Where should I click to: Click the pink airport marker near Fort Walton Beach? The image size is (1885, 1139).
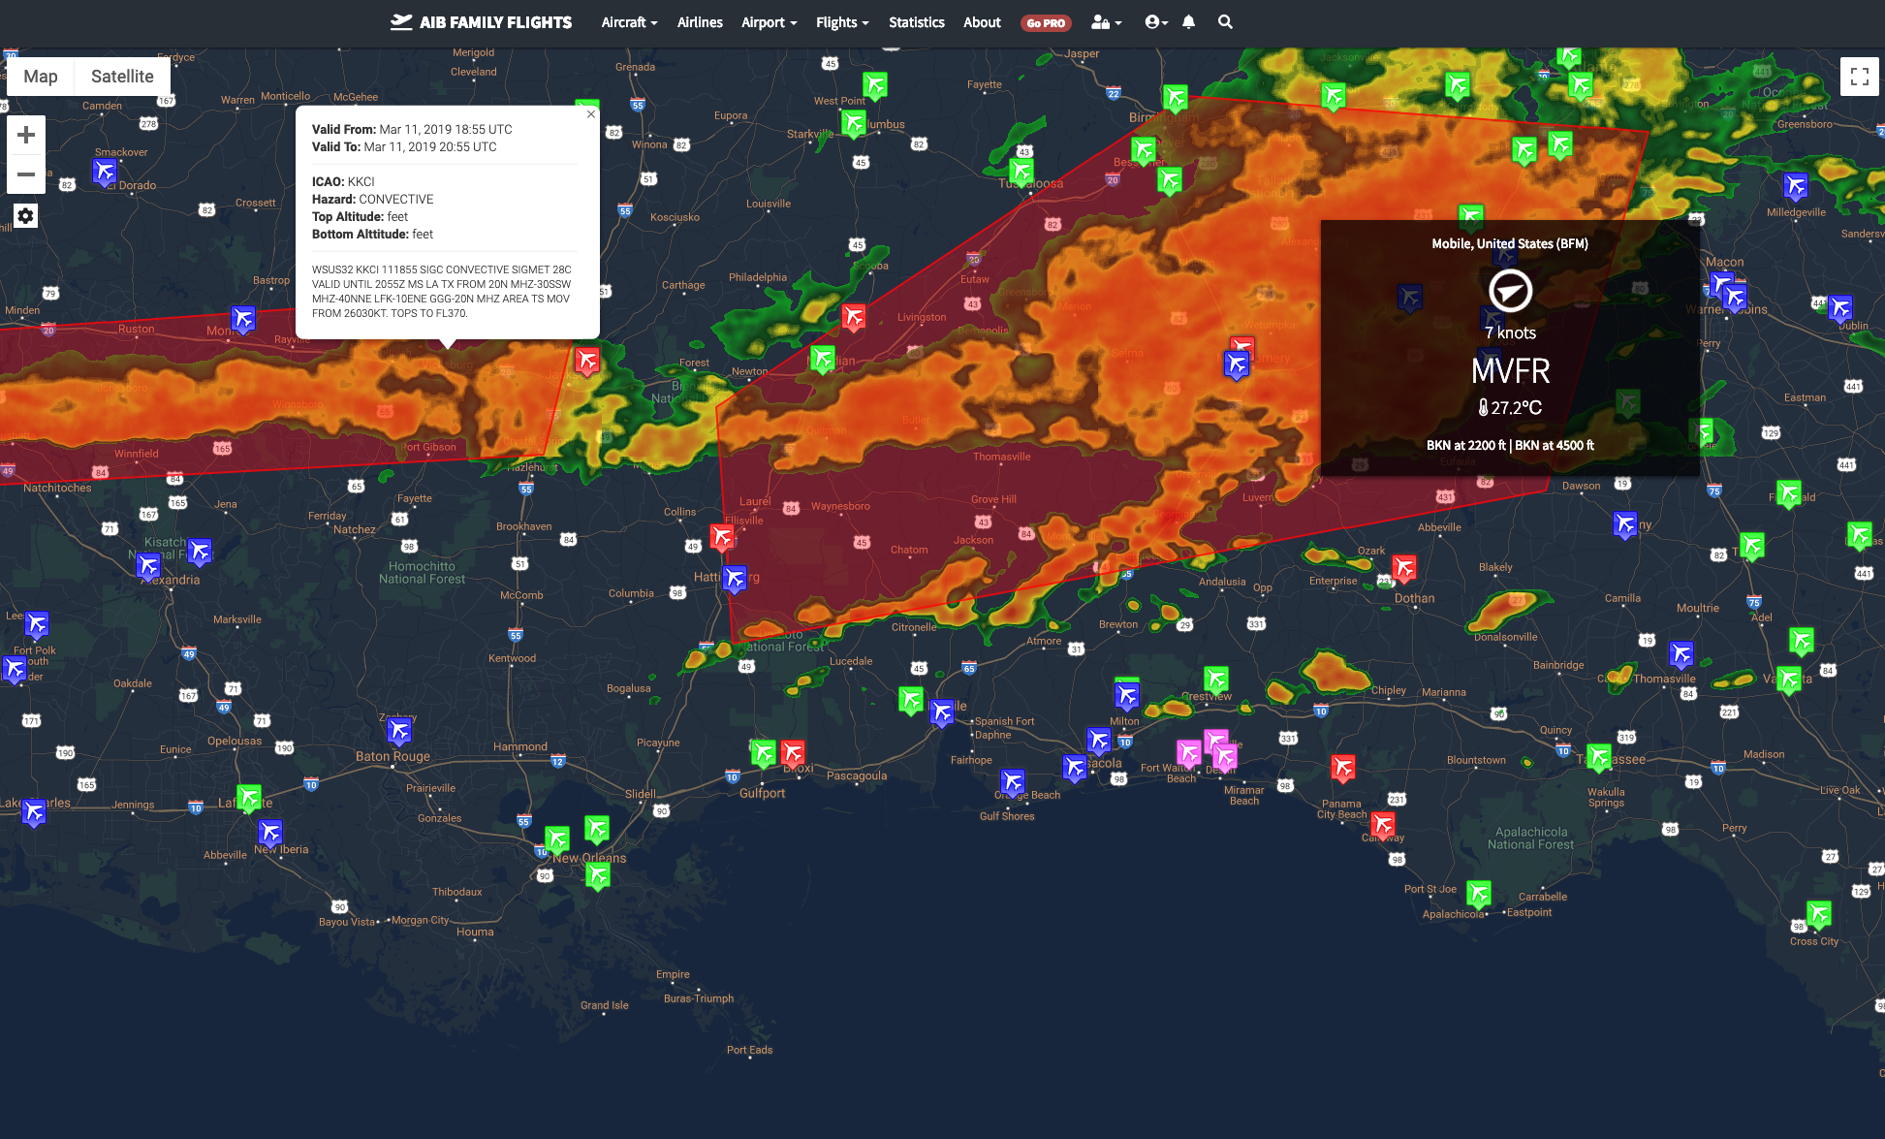tap(1188, 752)
